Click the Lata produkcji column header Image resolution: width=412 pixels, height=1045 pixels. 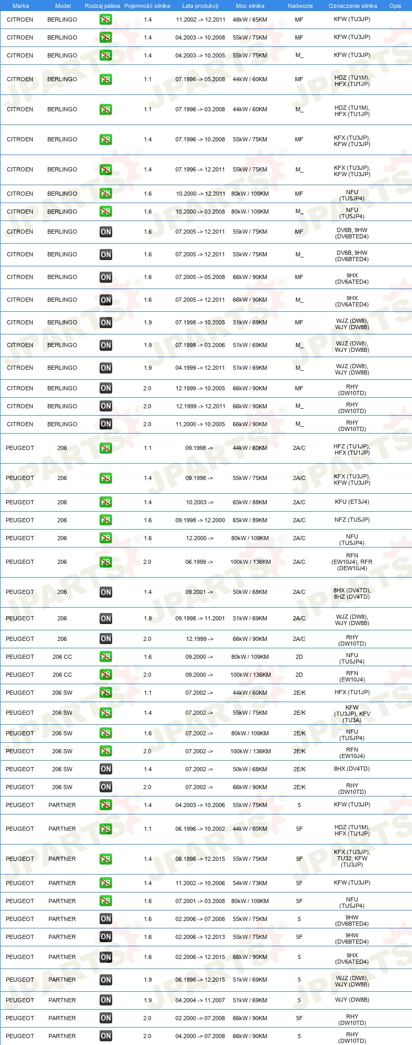[200, 6]
